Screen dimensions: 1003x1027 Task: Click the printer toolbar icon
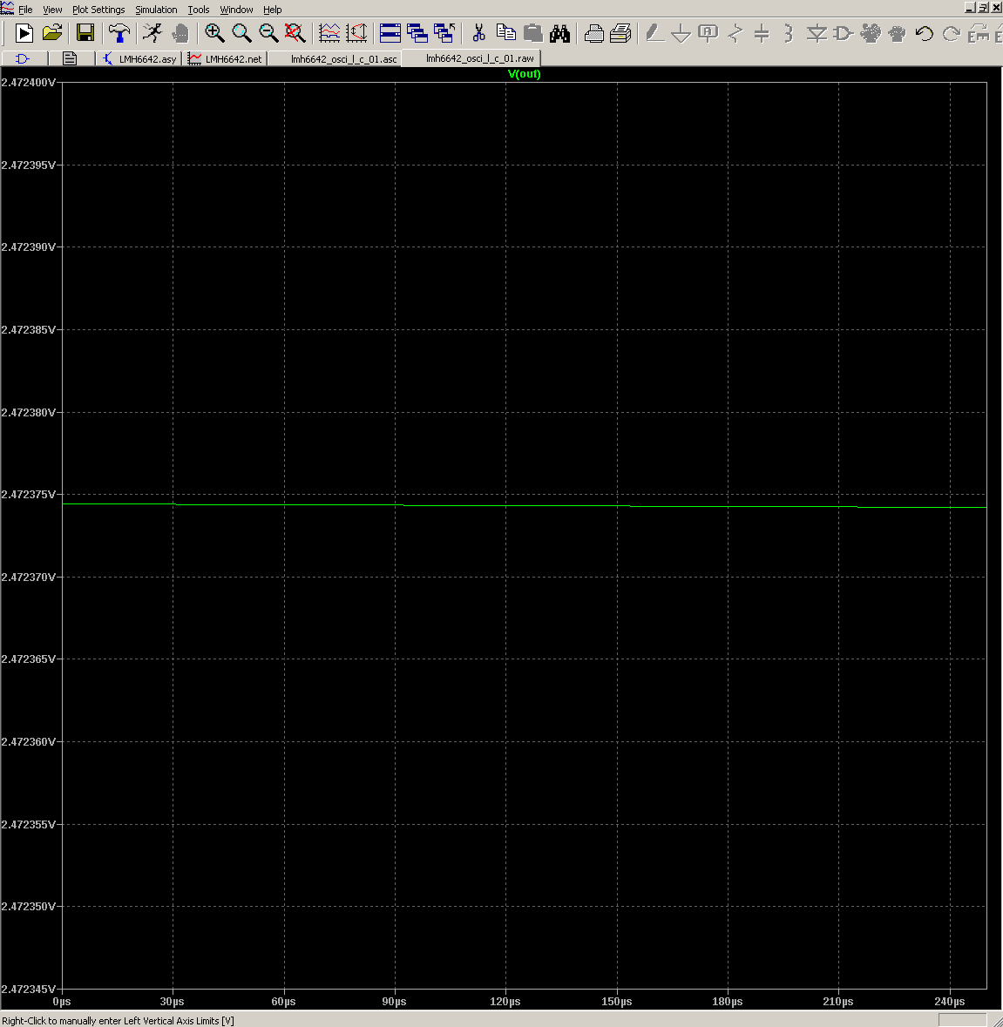[593, 33]
